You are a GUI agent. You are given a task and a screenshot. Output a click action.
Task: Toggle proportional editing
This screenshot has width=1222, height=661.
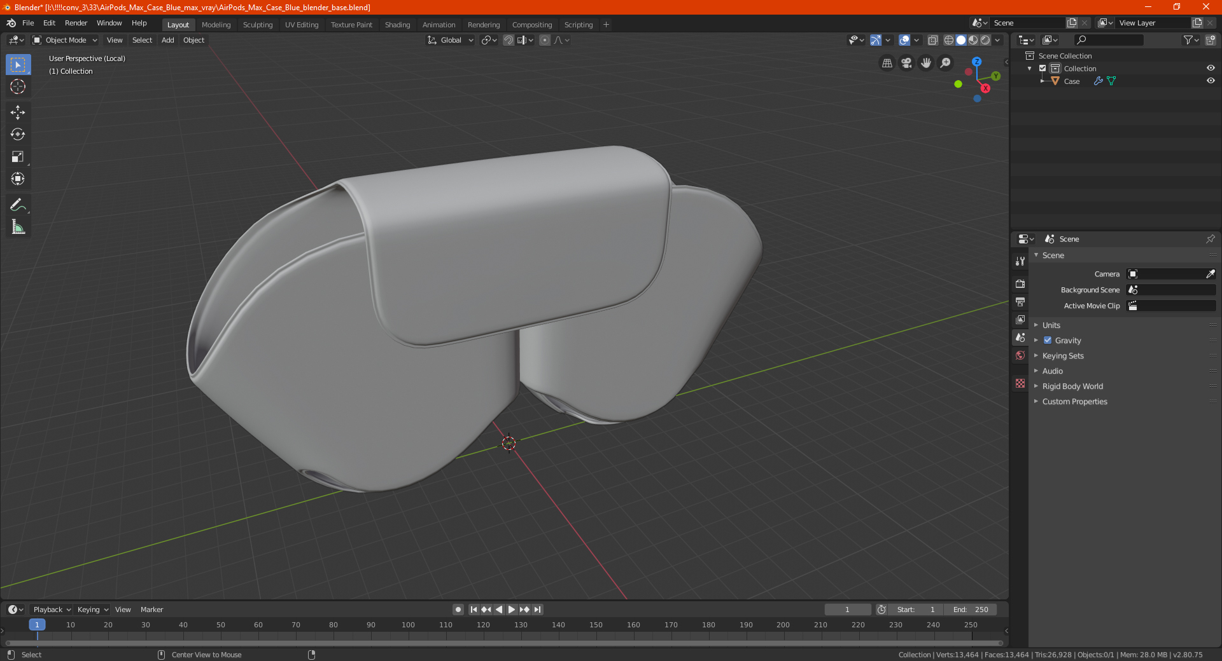tap(545, 40)
